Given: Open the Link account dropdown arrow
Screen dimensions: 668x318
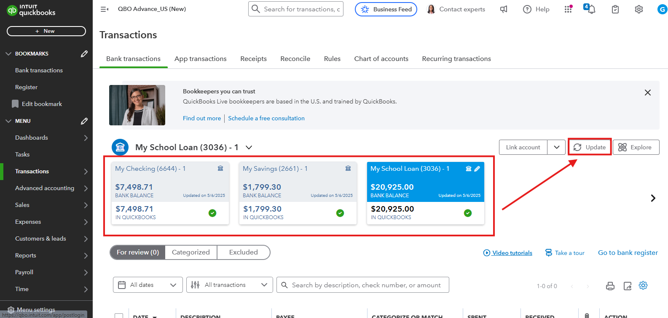Looking at the screenshot, I should (556, 147).
